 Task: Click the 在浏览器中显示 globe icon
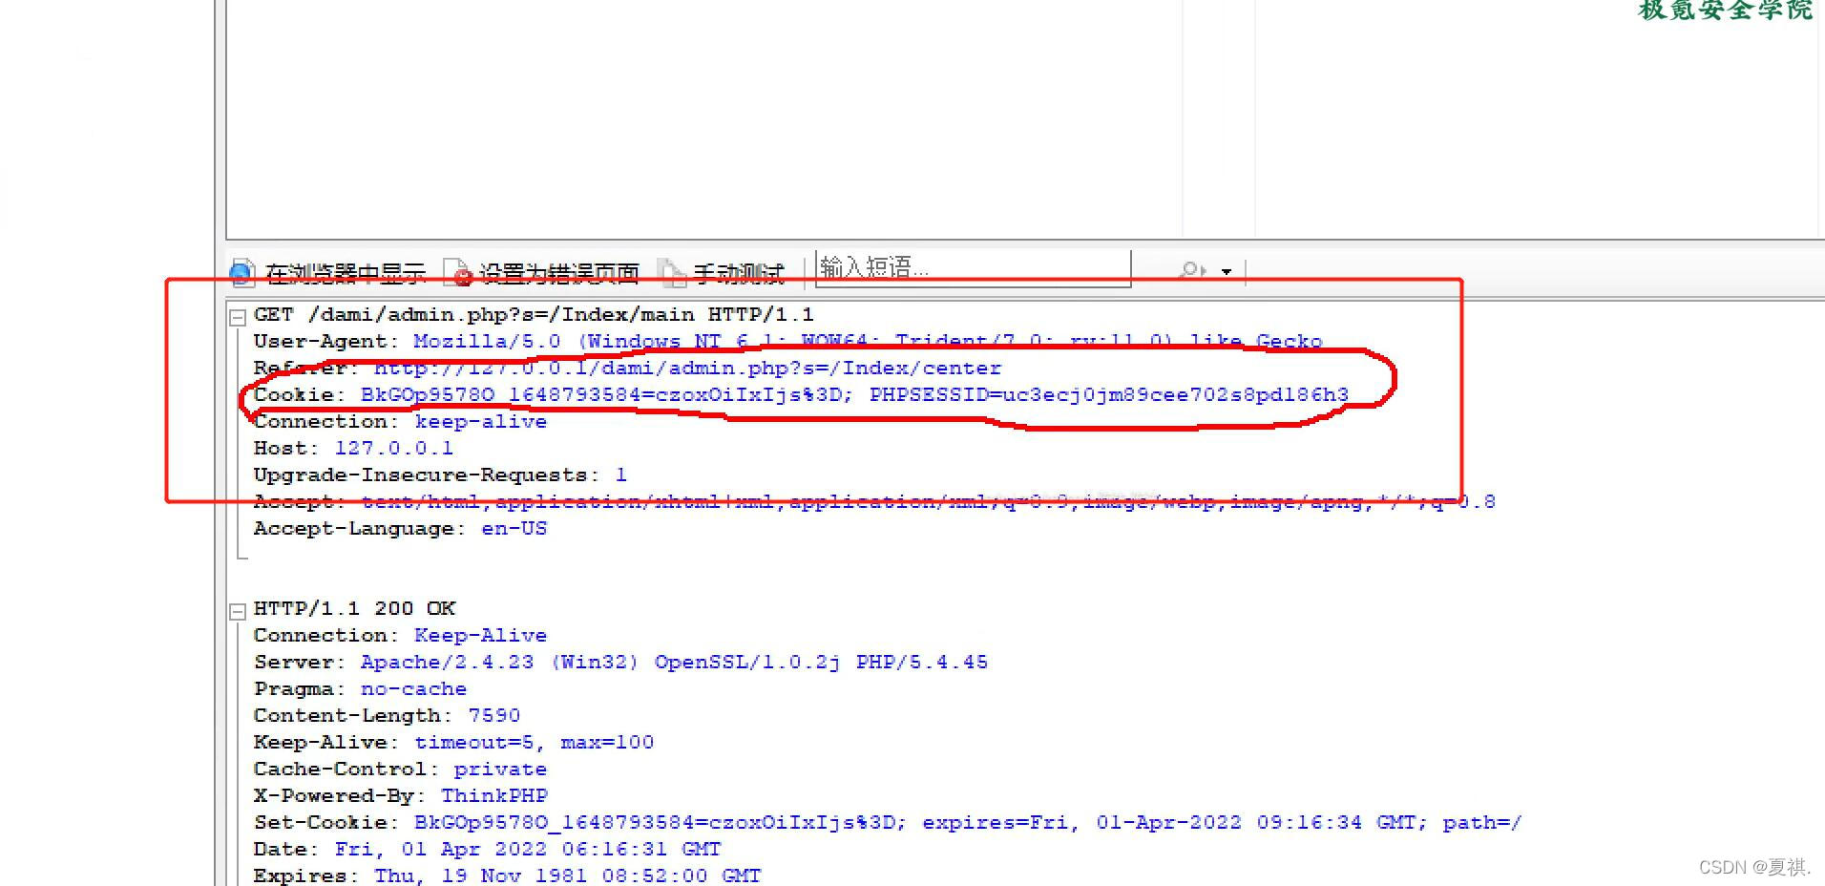pos(242,273)
